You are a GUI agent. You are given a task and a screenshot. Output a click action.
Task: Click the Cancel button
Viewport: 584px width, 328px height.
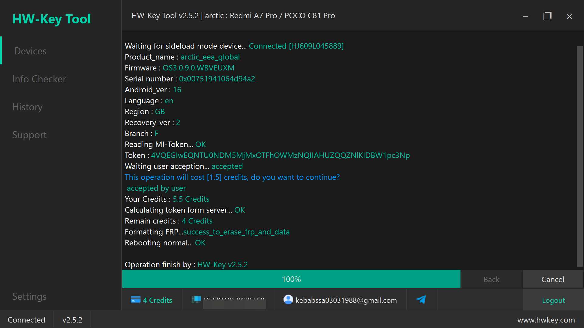pos(553,279)
